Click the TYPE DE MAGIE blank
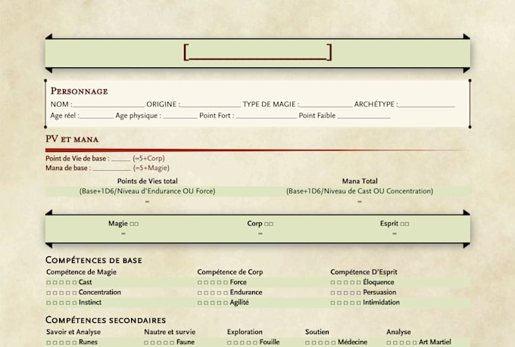The image size is (515, 347). coord(326,104)
